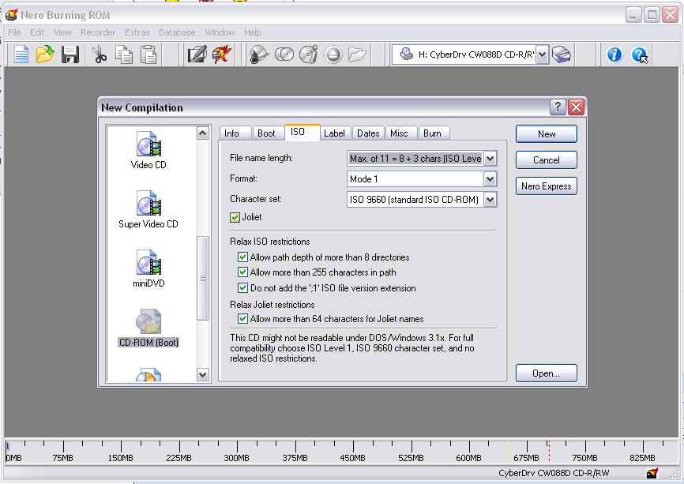Click the context Help question mark icon
The height and width of the screenshot is (484, 684).
(640, 55)
